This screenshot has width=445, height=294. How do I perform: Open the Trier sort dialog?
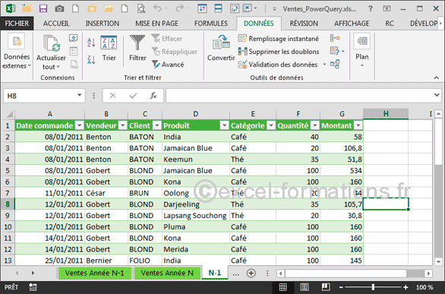(109, 49)
